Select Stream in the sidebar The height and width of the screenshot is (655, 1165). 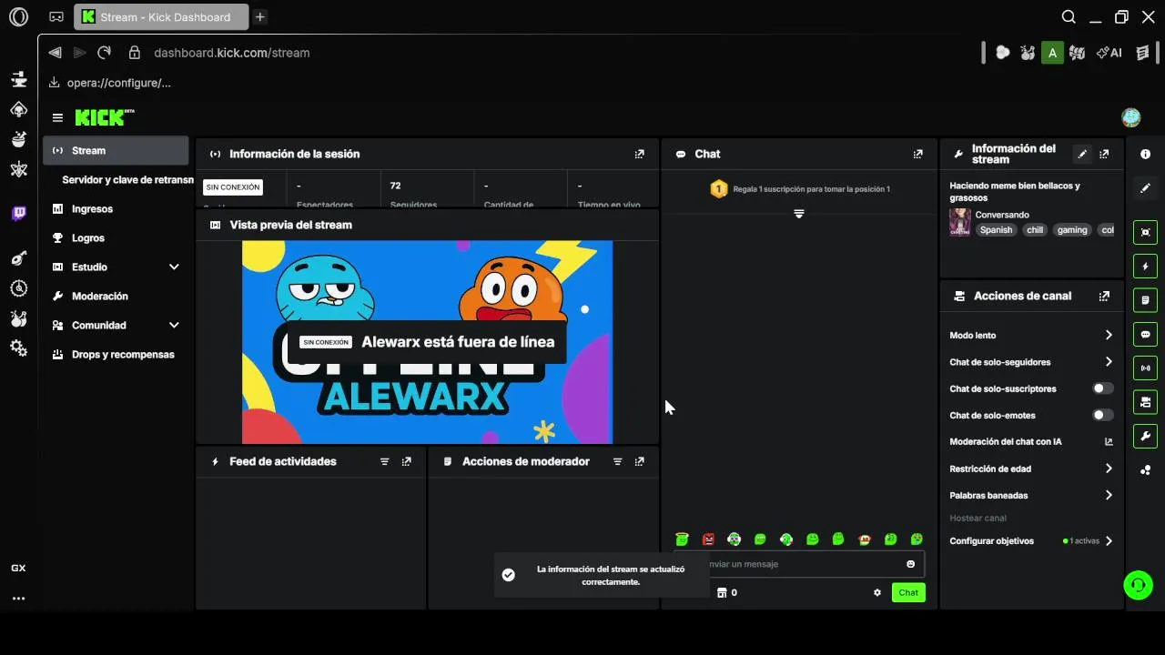coord(116,150)
